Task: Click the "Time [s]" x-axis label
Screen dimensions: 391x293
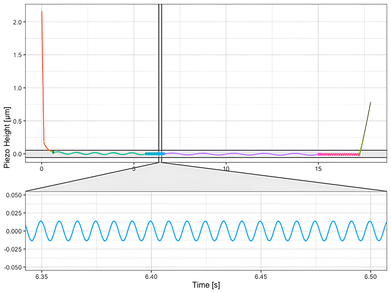Action: pyautogui.click(x=206, y=285)
